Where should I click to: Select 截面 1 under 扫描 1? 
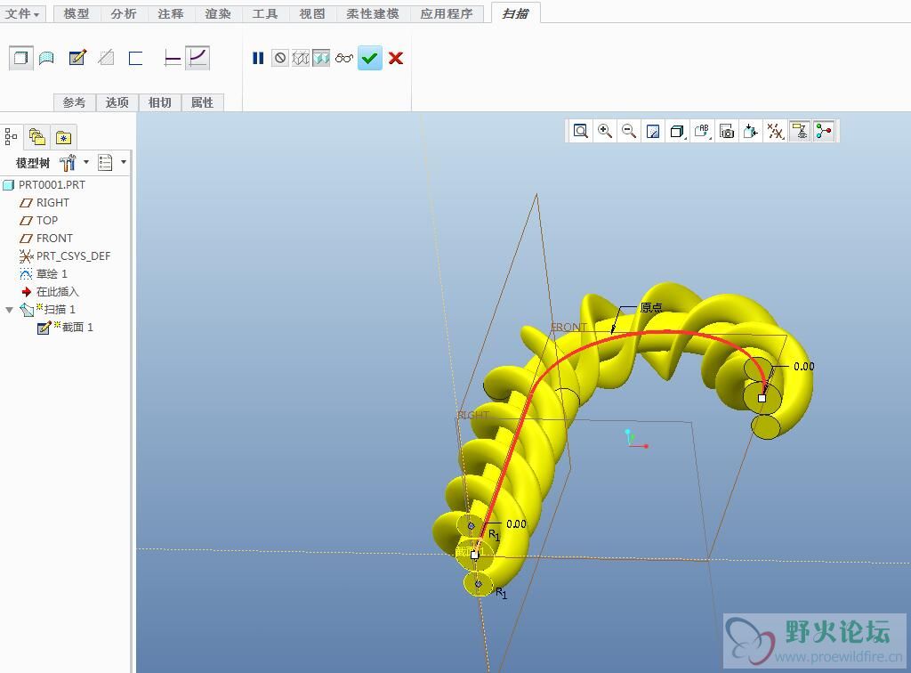[x=65, y=328]
